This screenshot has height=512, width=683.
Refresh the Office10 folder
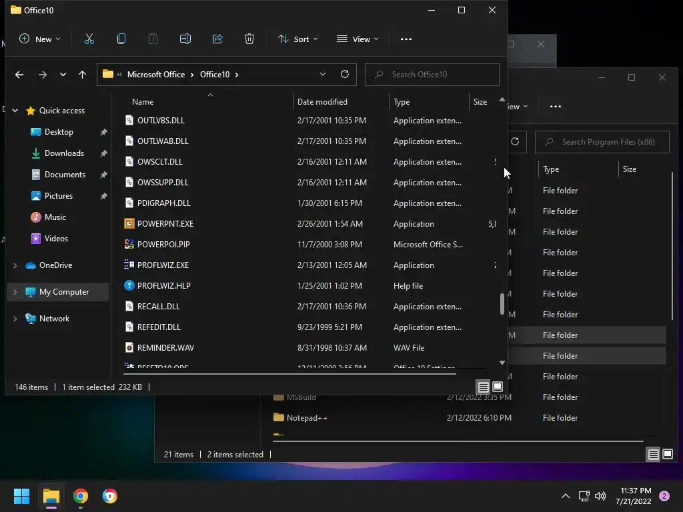point(345,75)
